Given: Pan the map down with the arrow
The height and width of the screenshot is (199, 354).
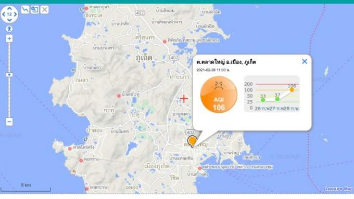Looking at the screenshot, I should [x=9, y=20].
